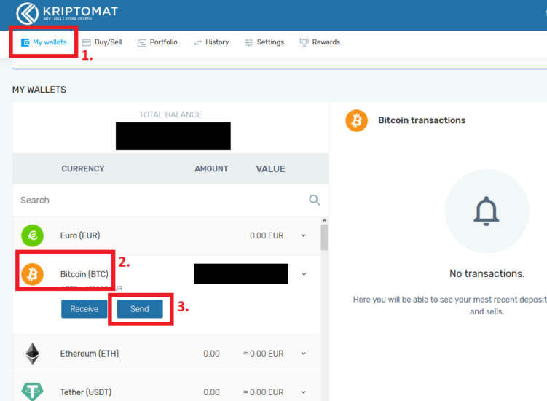The height and width of the screenshot is (401, 547).
Task: Click the sliders icon beside Settings
Action: tap(248, 42)
